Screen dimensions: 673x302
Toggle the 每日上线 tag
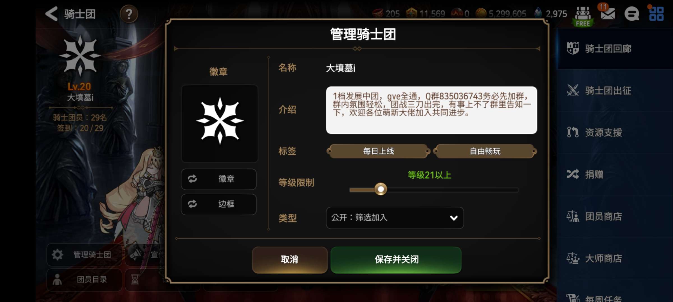pyautogui.click(x=378, y=151)
